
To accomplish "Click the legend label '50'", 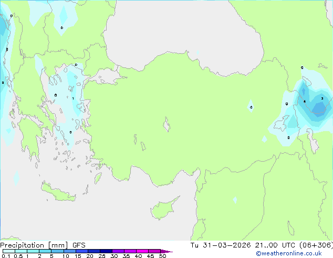I will pyautogui.click(x=162, y=256).
